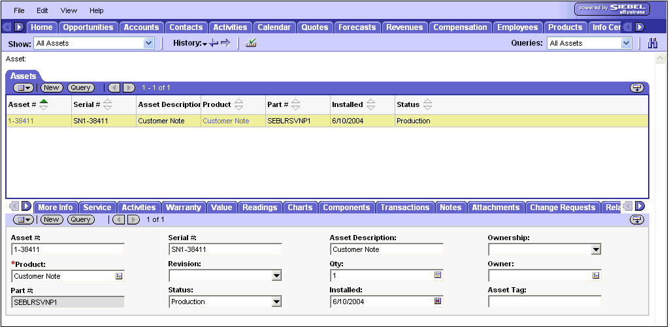Go to previous record set in Assets list

(x=114, y=88)
